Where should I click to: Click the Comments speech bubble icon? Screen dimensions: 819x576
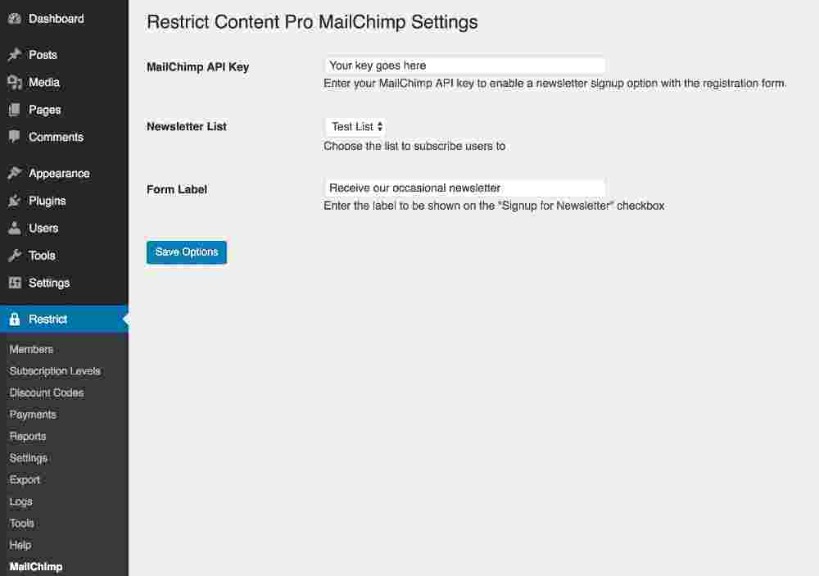click(15, 137)
